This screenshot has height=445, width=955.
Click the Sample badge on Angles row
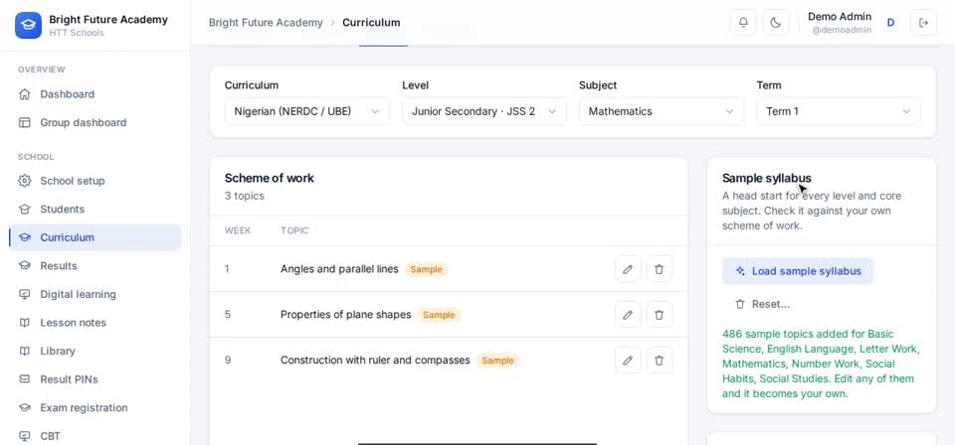[x=427, y=269]
